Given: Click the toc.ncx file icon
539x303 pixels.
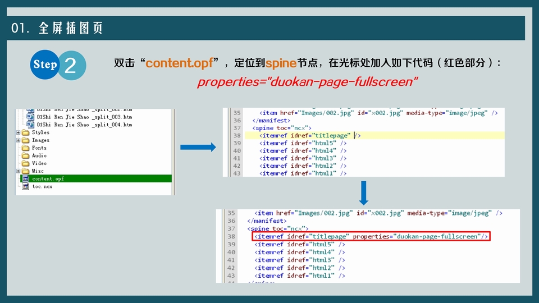Looking at the screenshot, I should (25, 186).
